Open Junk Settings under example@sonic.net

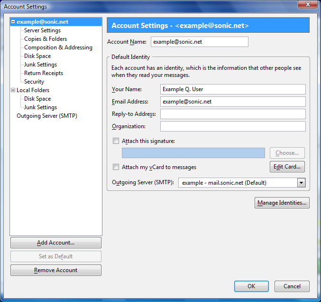coord(40,65)
